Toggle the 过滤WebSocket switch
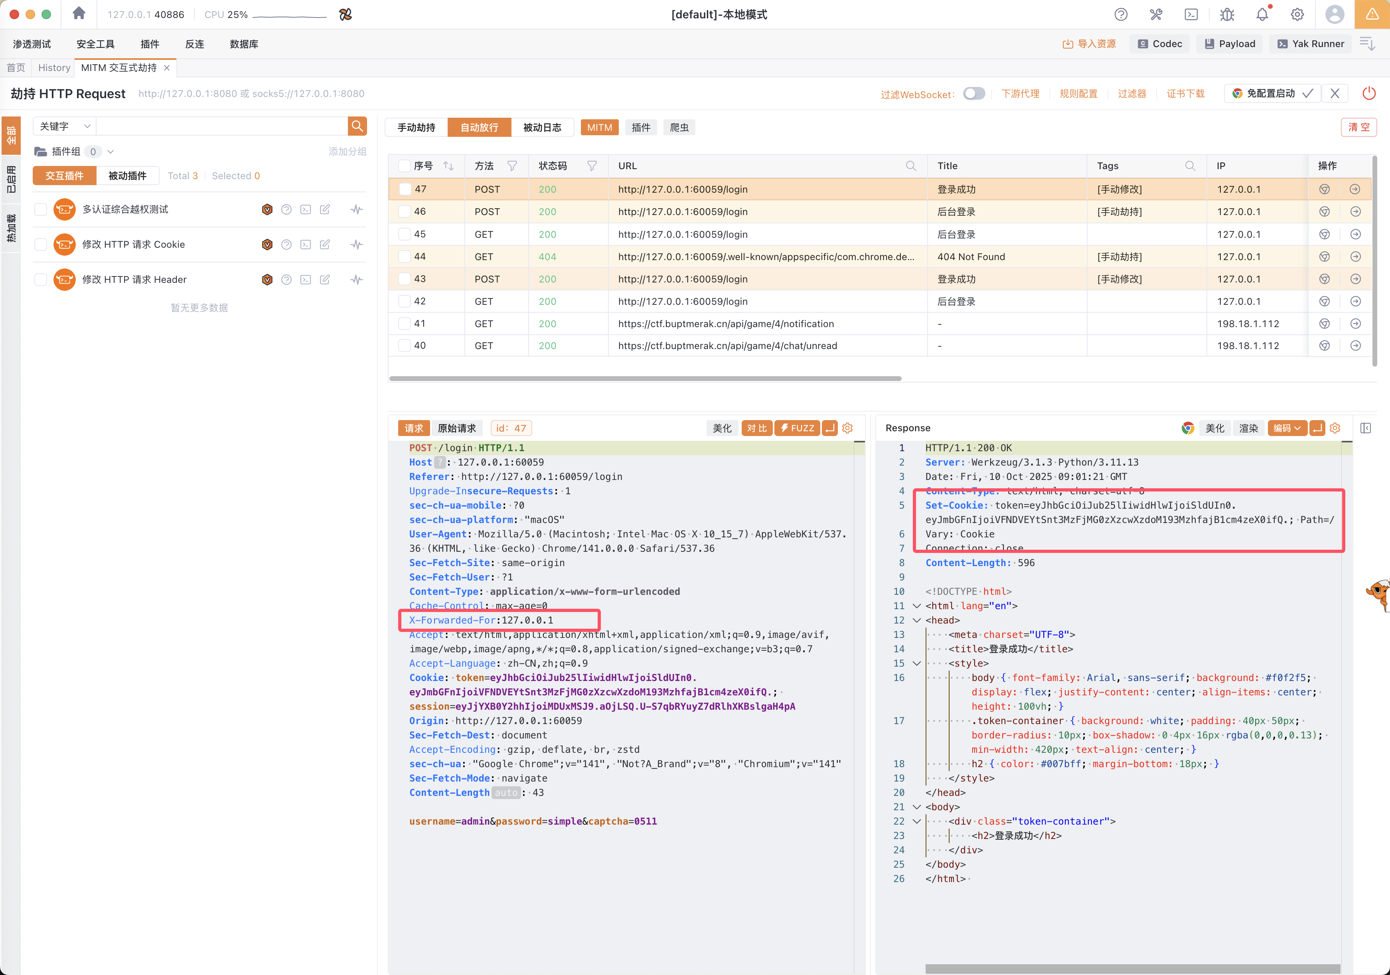Viewport: 1390px width, 975px height. click(973, 93)
